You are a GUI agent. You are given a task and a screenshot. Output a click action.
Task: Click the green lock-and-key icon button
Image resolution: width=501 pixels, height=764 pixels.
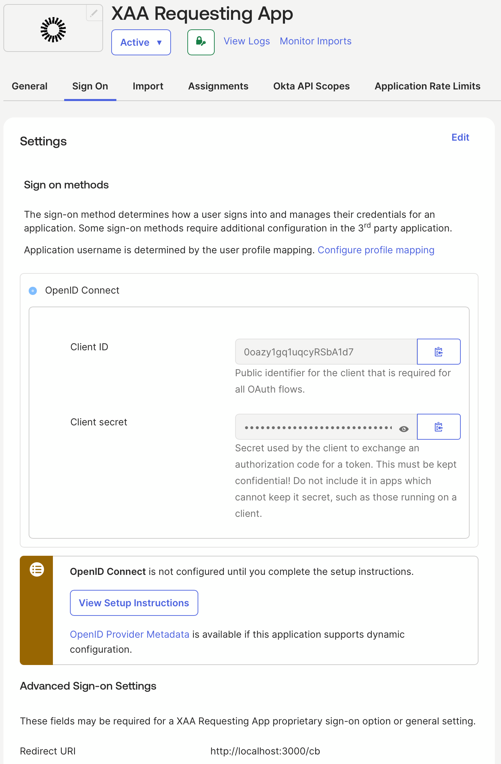click(x=201, y=42)
